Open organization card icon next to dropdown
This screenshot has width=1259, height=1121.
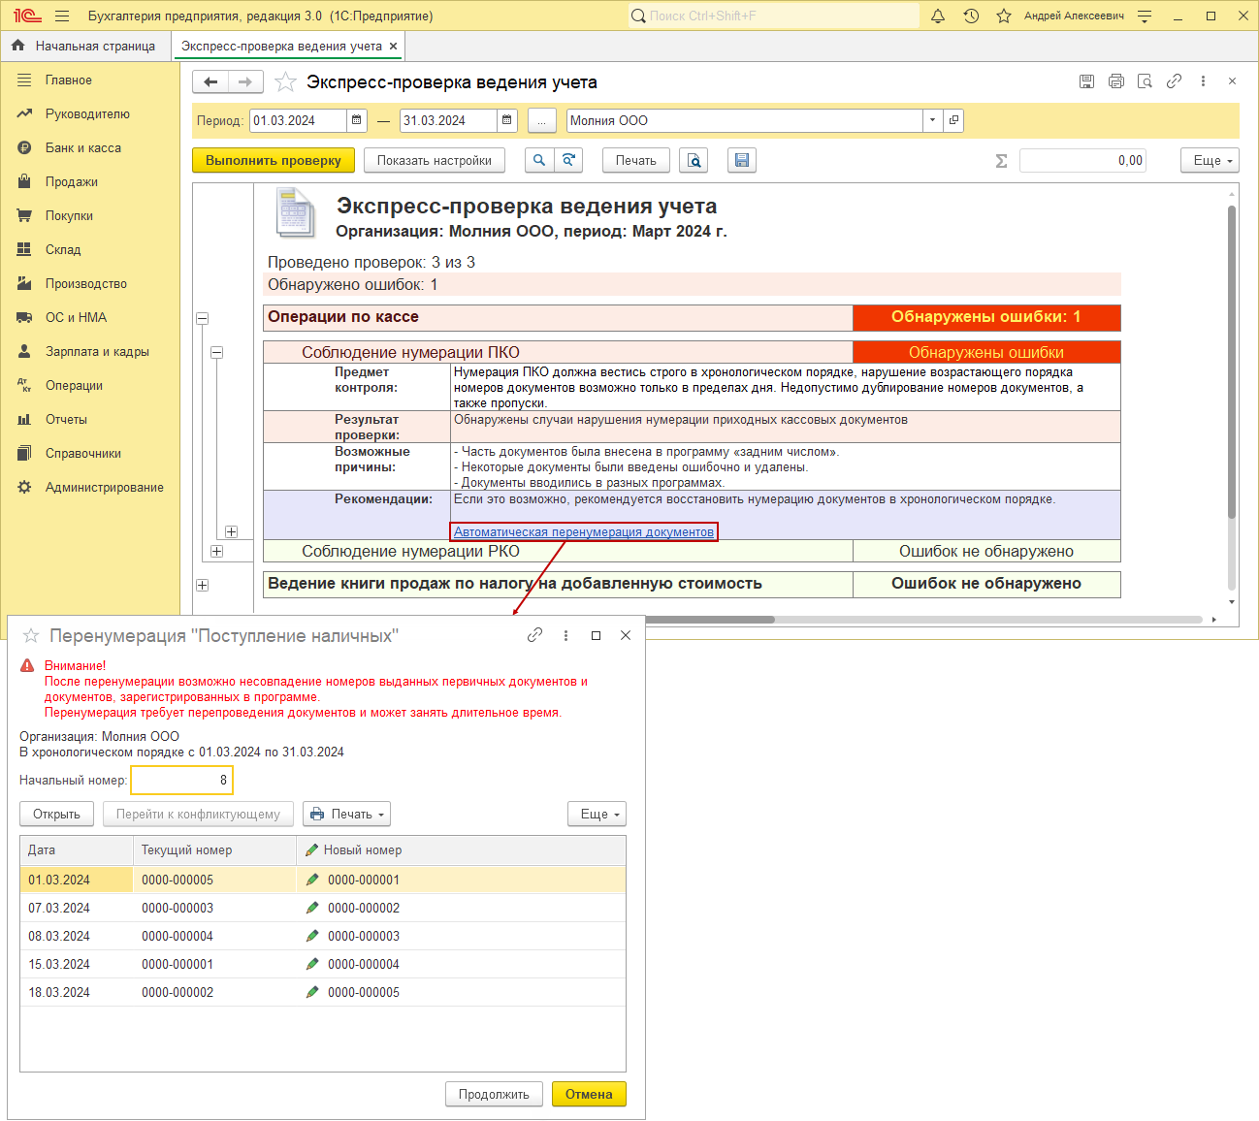[x=953, y=120]
